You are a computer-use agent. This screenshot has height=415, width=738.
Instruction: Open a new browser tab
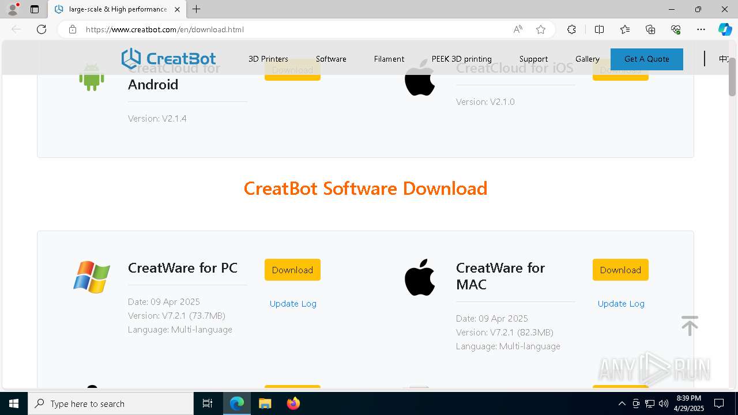197,9
